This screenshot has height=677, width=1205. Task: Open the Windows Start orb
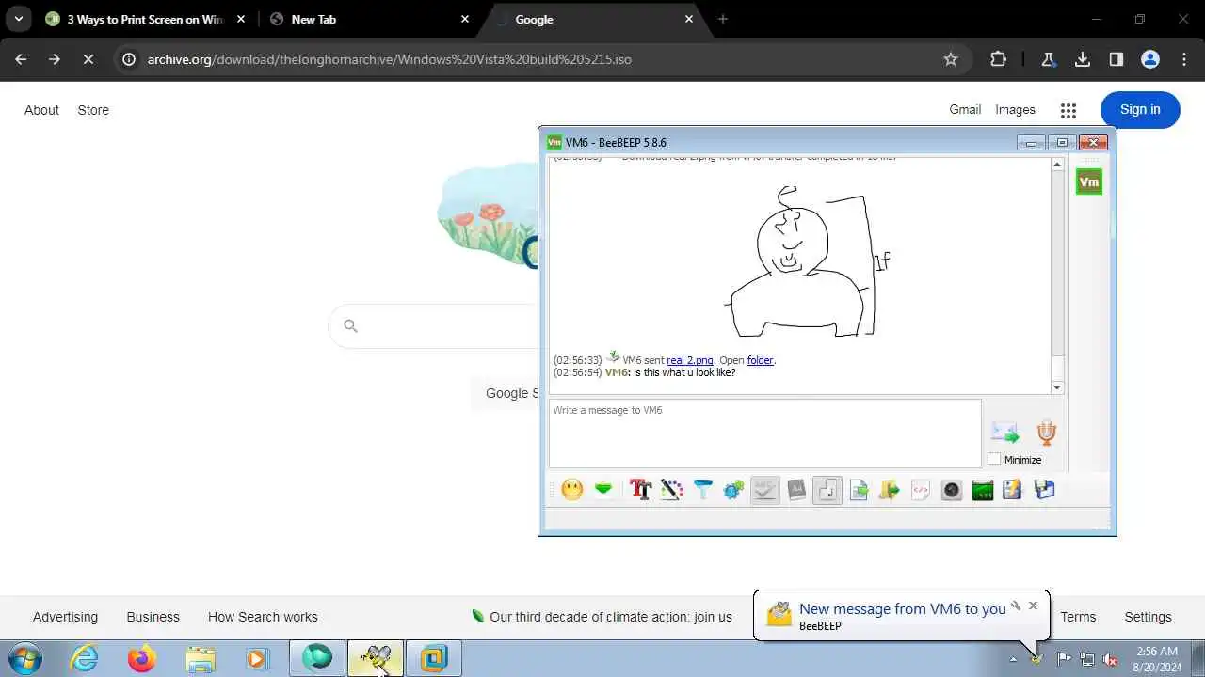pos(24,658)
